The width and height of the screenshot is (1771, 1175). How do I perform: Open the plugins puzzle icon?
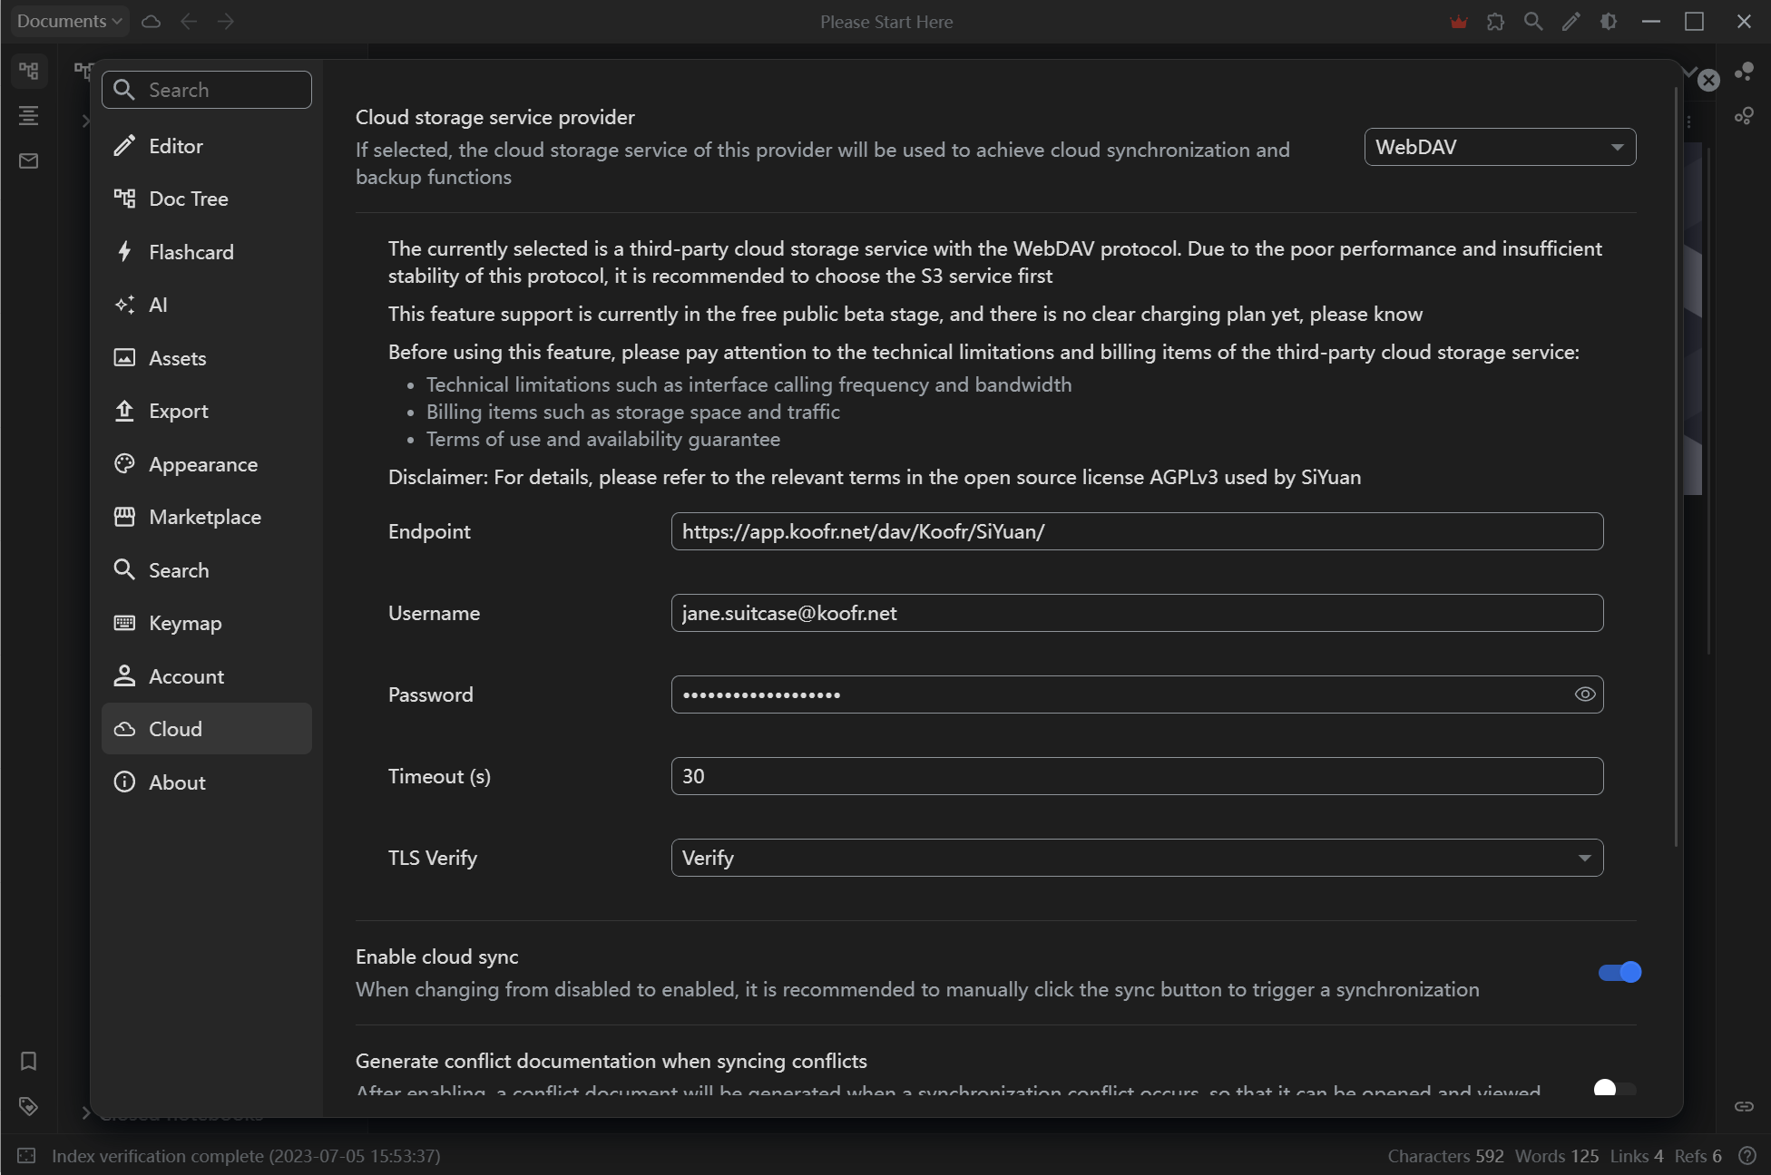point(1495,21)
